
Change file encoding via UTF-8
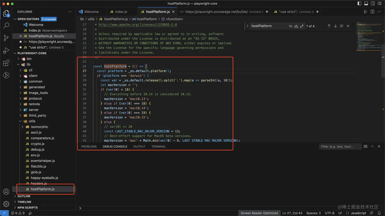coord(329,213)
